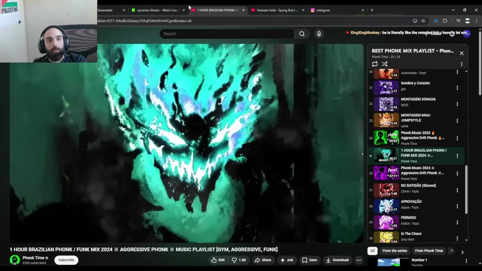Click the address bar URL text
The height and width of the screenshot is (271, 482).
pyautogui.click(x=145, y=21)
